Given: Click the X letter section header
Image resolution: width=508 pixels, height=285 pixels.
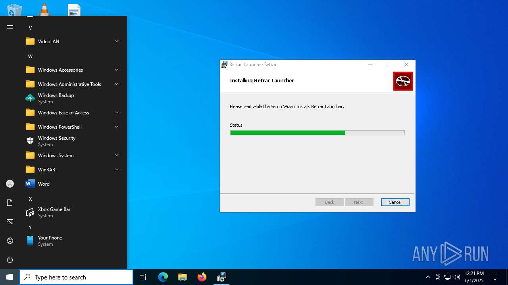Looking at the screenshot, I should [30, 199].
